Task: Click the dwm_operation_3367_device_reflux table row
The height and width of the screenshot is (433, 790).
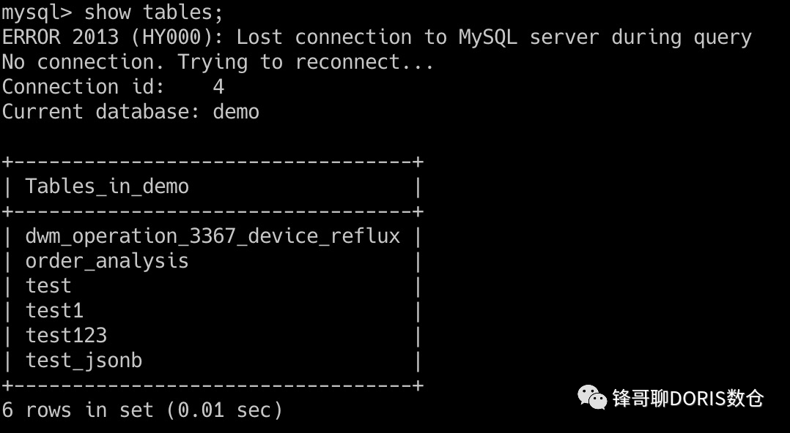Action: click(213, 236)
